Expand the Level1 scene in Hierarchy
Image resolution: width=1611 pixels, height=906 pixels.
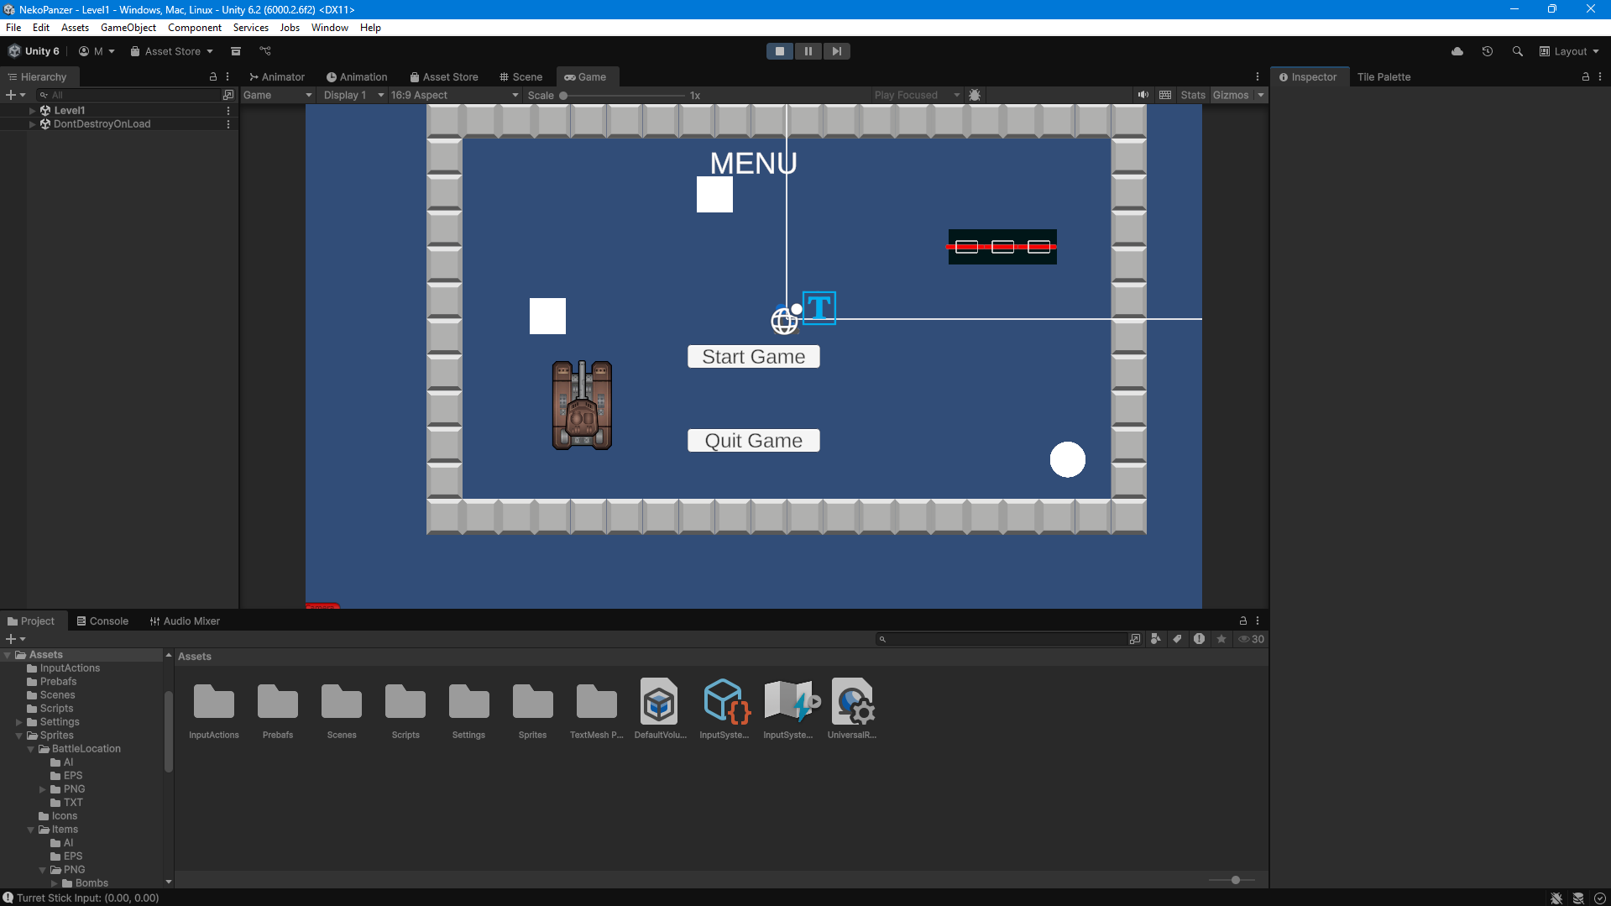[x=33, y=110]
